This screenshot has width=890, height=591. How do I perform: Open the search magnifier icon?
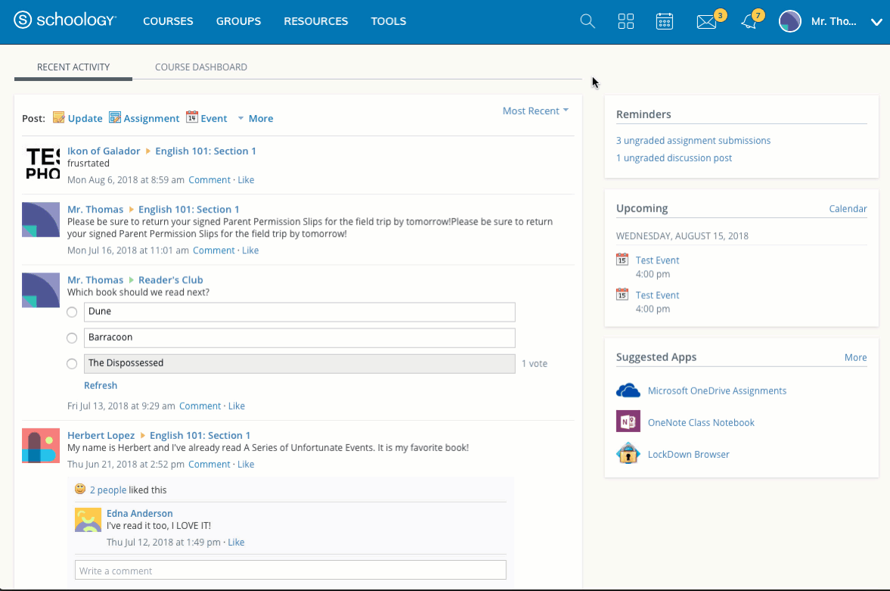[x=588, y=21]
